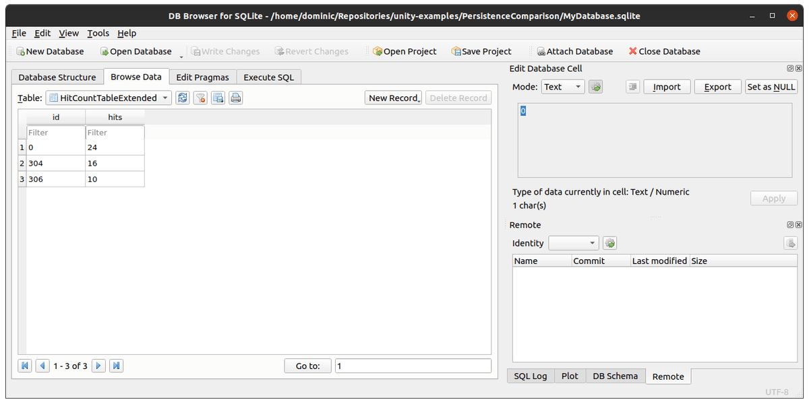Close the MyDatabase.sqlite database
Image resolution: width=809 pixels, height=404 pixels.
(x=664, y=51)
